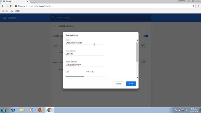Click the PIN code input field
201x113 pixels.
pyautogui.click(x=95, y=75)
